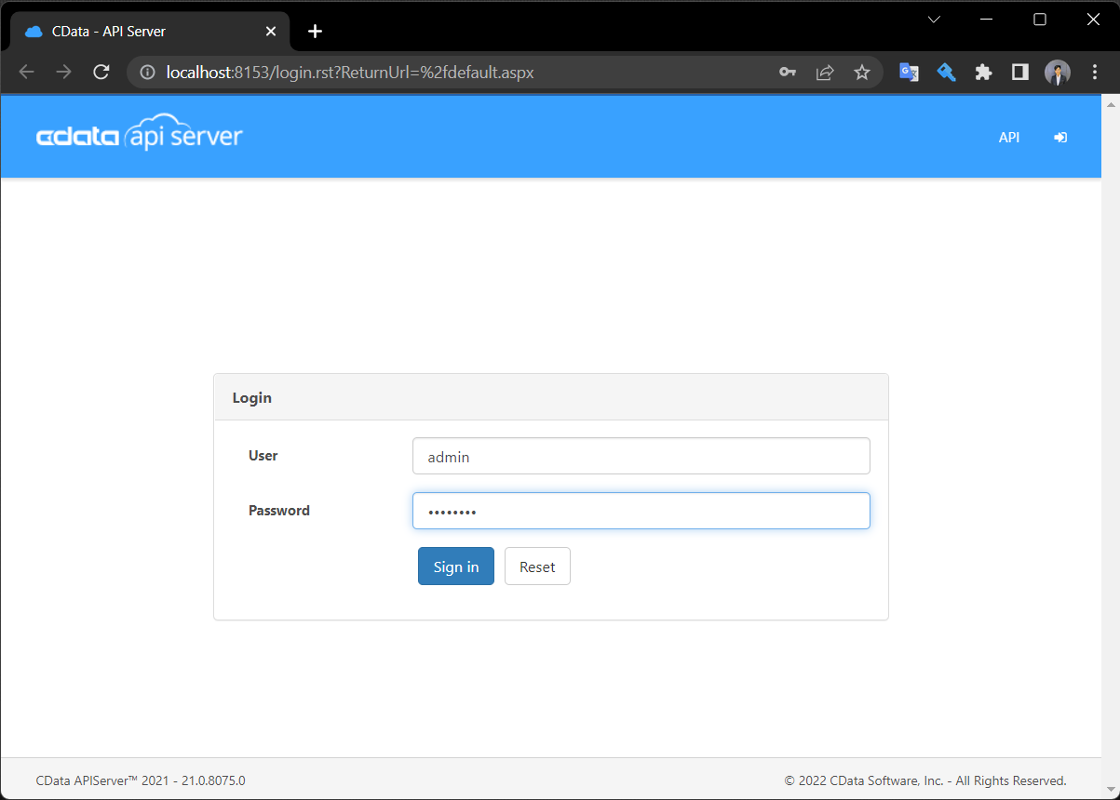Minimize the browser window

[987, 20]
